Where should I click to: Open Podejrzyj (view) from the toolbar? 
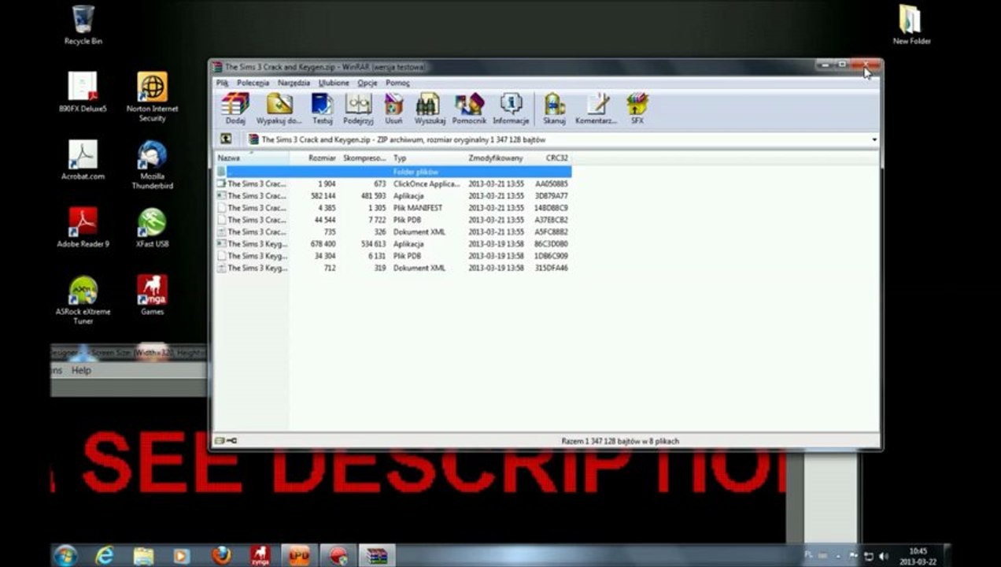(x=358, y=109)
